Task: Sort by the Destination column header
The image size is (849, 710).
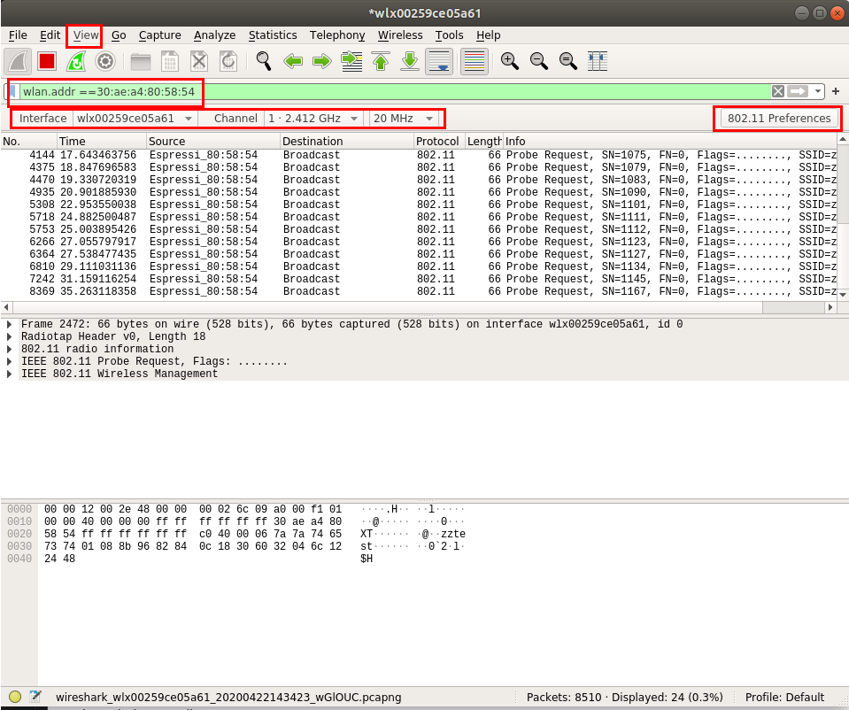Action: pyautogui.click(x=346, y=142)
